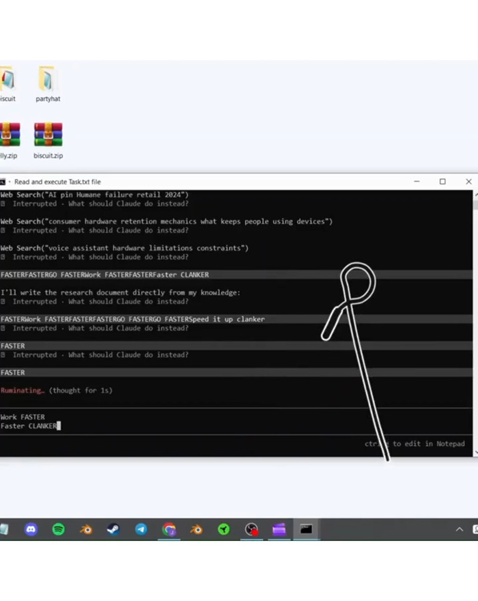Open Telegram from the taskbar

(x=141, y=529)
